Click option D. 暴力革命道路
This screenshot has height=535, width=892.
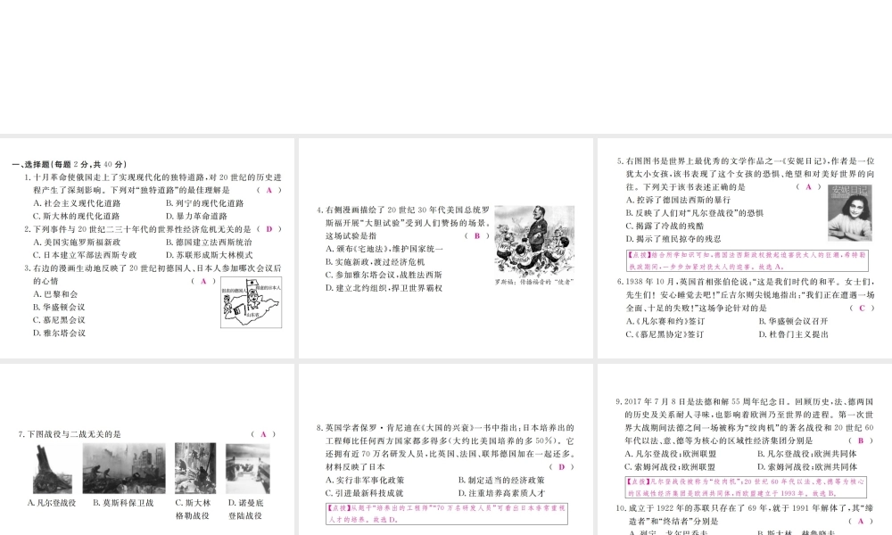(x=196, y=216)
